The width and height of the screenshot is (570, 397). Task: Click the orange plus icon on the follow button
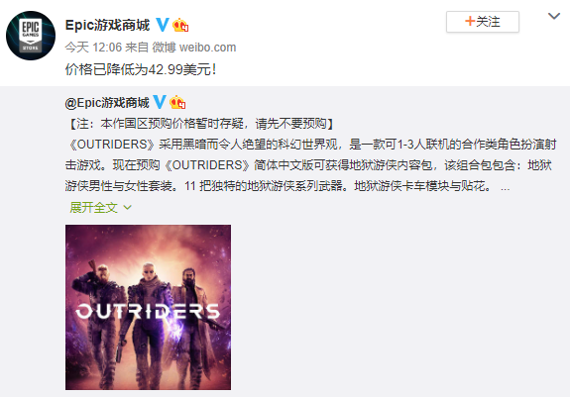(x=470, y=21)
